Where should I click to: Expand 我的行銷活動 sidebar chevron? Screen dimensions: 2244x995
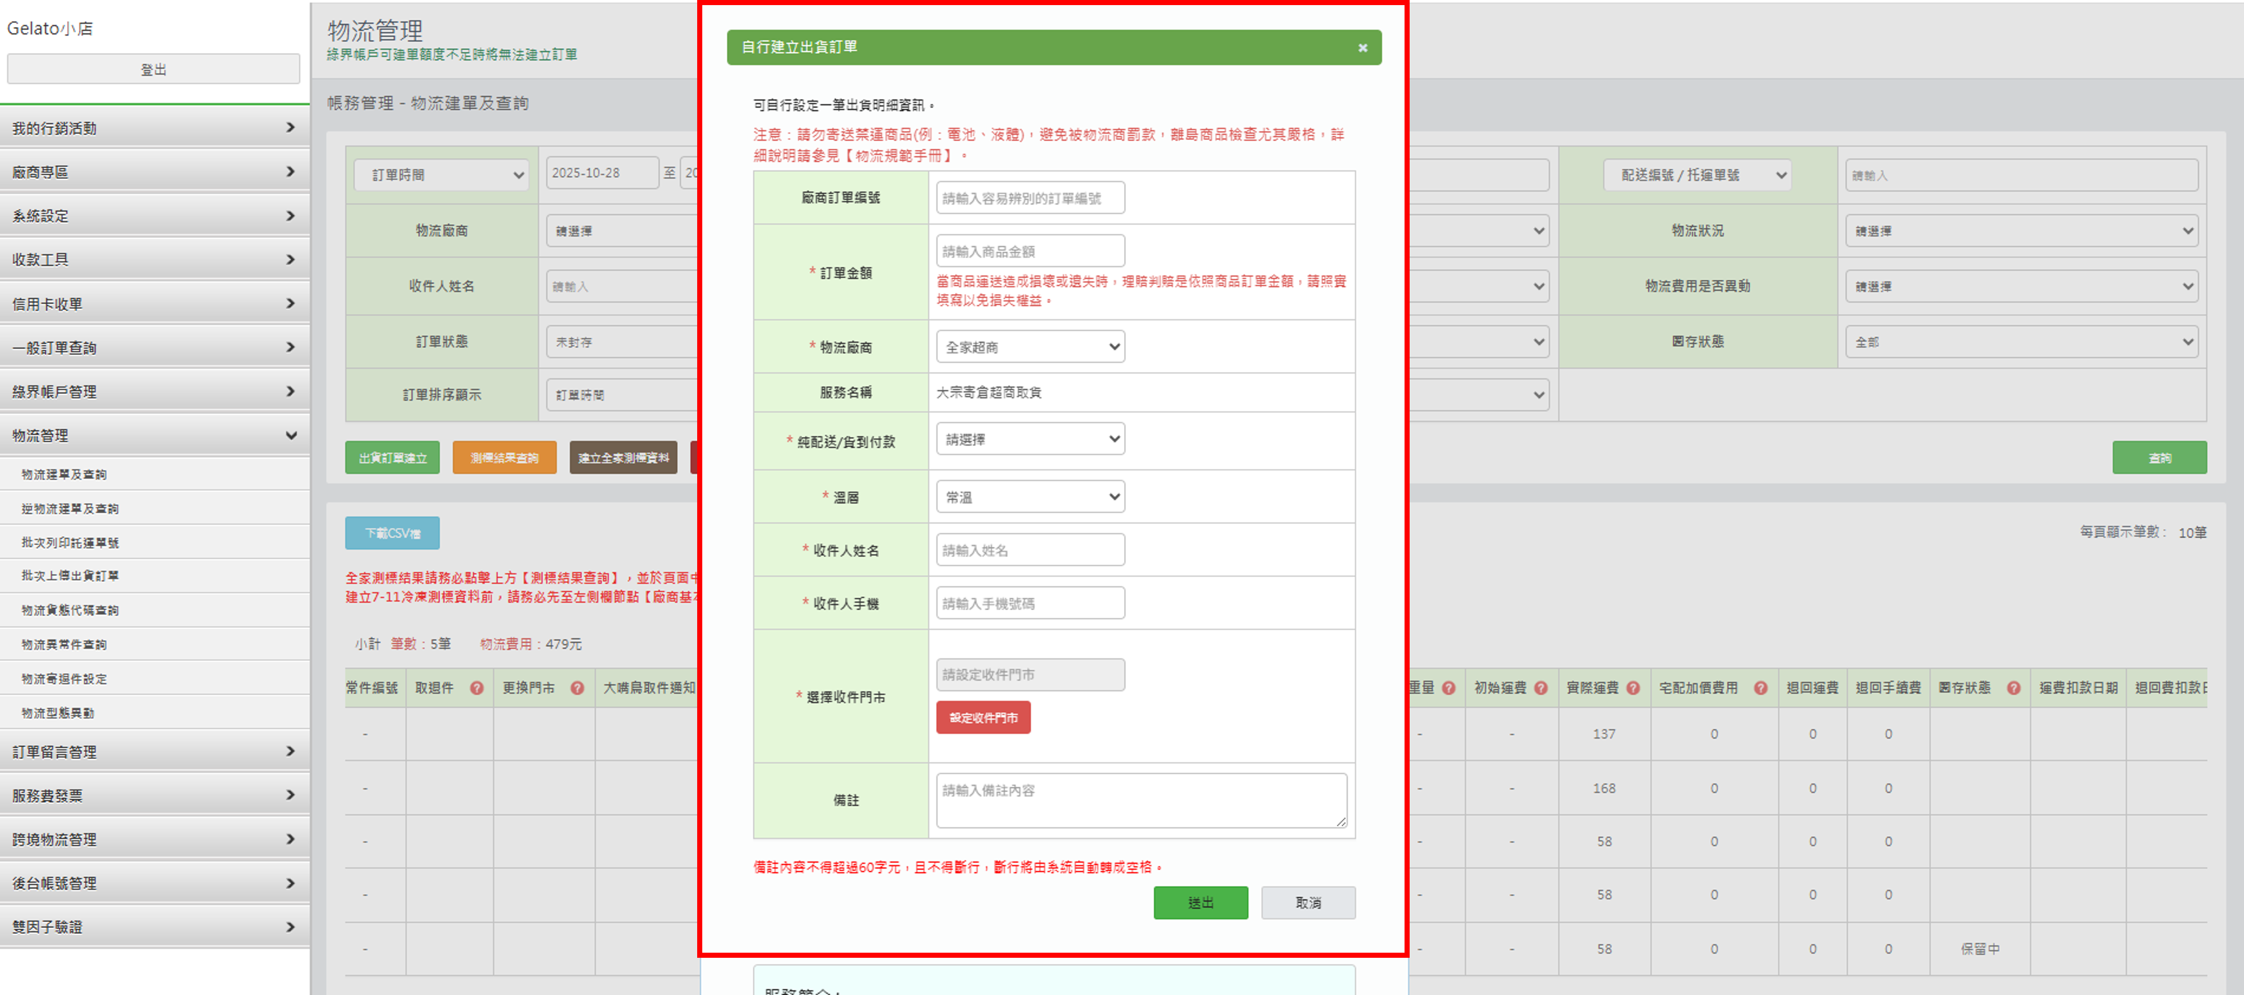tap(290, 128)
